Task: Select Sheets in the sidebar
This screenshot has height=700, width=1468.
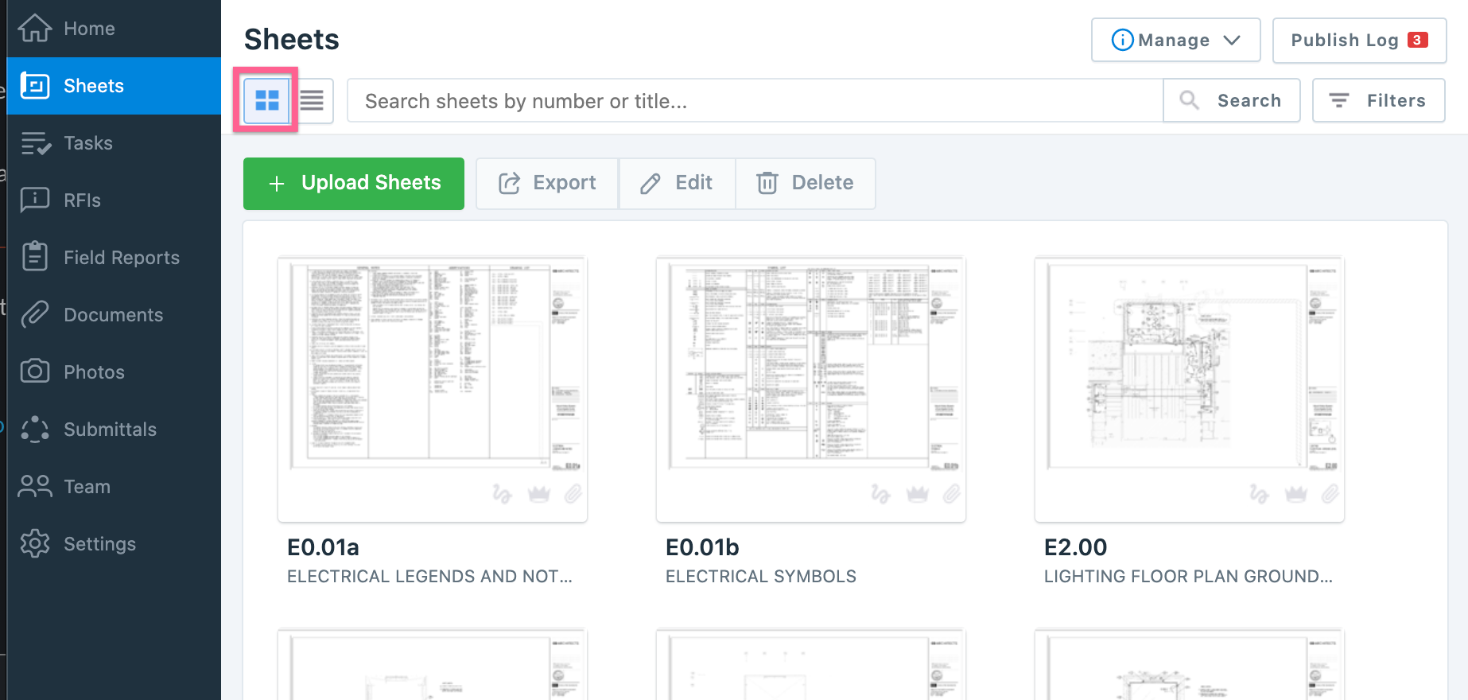Action: [114, 86]
